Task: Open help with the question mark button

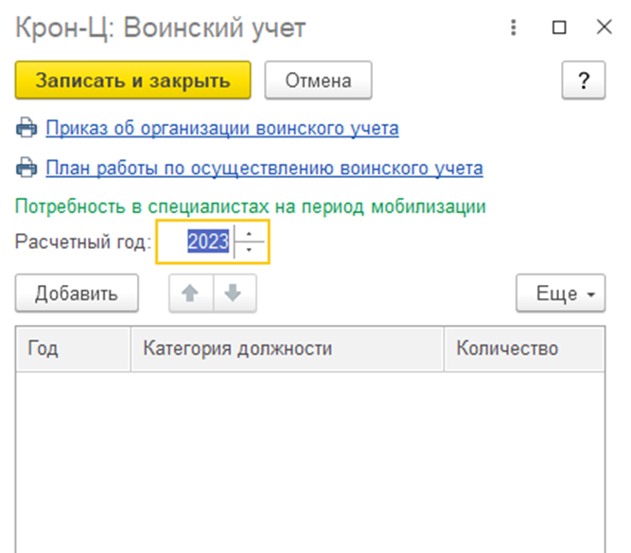Action: coord(583,80)
